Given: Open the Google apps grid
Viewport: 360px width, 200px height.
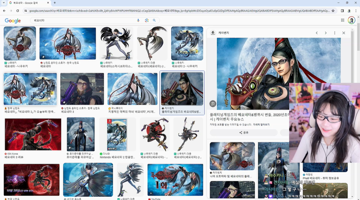Looking at the screenshot, I should click(342, 20).
